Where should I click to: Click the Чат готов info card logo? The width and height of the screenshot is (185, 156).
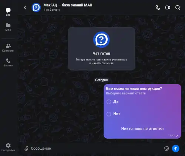coord(101,39)
